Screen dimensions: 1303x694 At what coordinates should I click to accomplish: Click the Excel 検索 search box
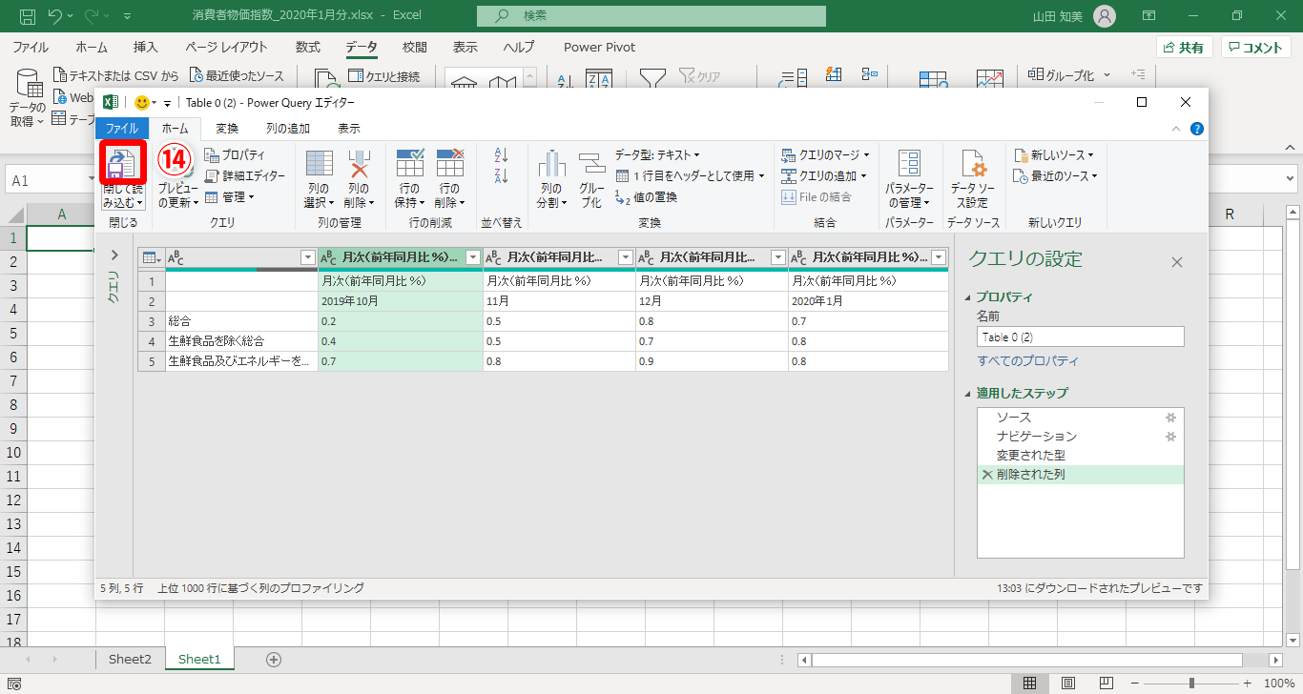click(651, 16)
